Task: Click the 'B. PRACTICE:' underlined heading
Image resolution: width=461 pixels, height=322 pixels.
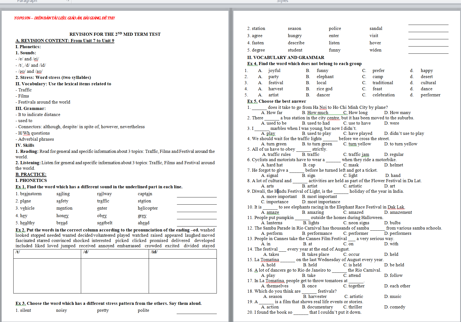Action: coord(31,174)
